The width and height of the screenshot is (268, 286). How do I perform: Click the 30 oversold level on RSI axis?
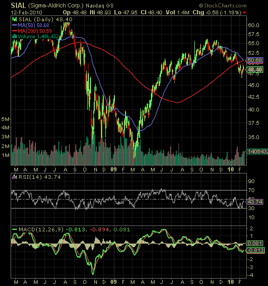[x=251, y=209]
